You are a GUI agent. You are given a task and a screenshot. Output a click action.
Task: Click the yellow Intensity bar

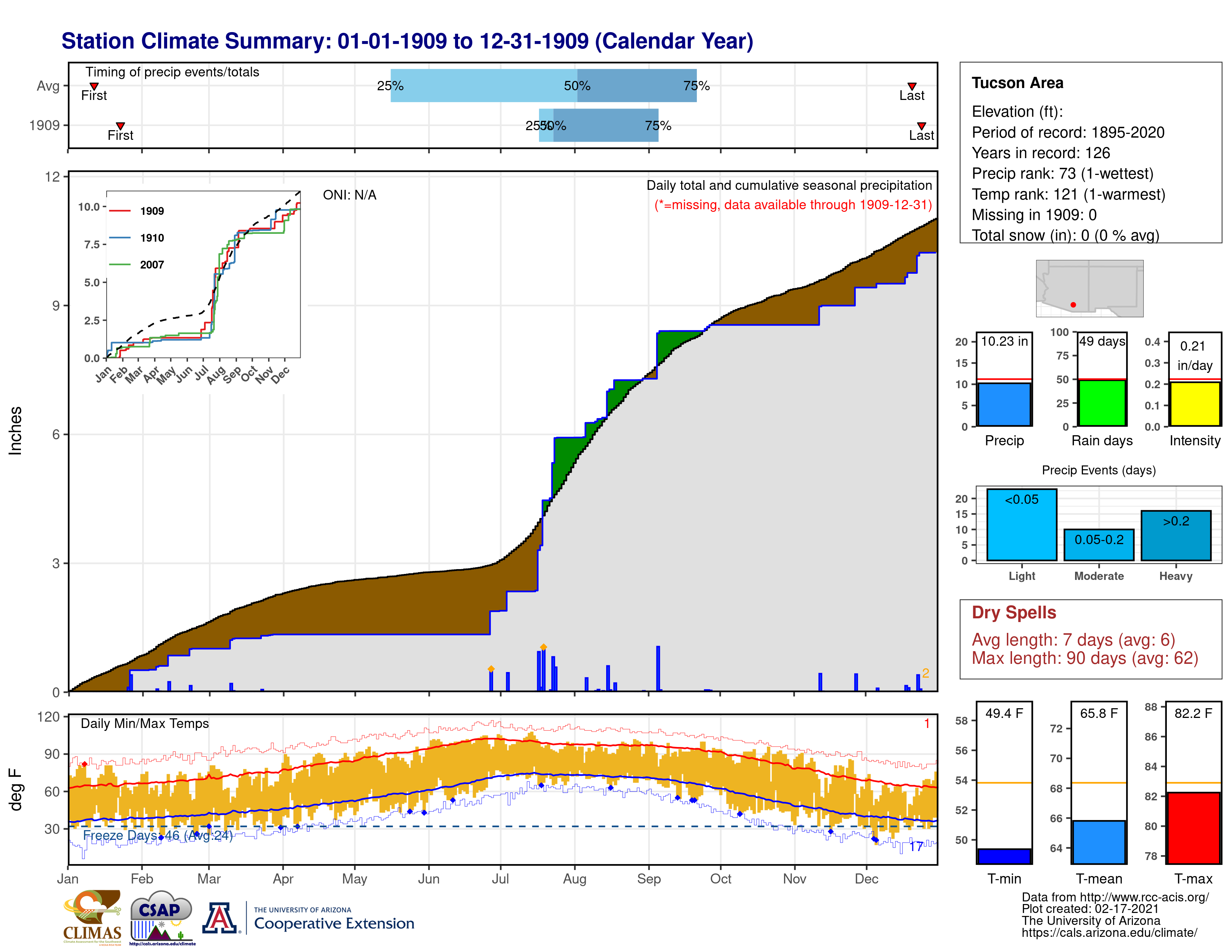1194,404
